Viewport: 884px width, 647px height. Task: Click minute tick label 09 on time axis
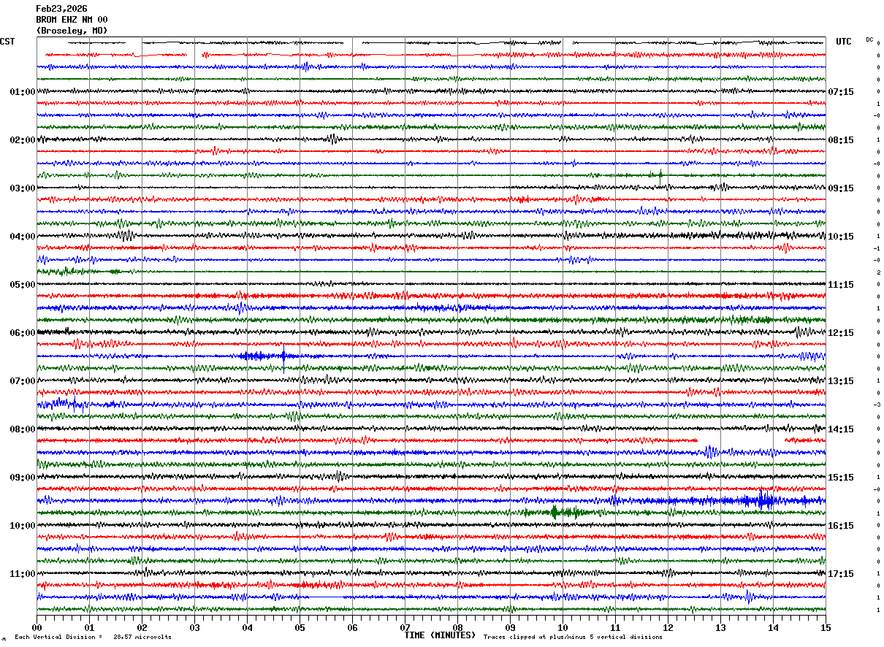tap(510, 627)
